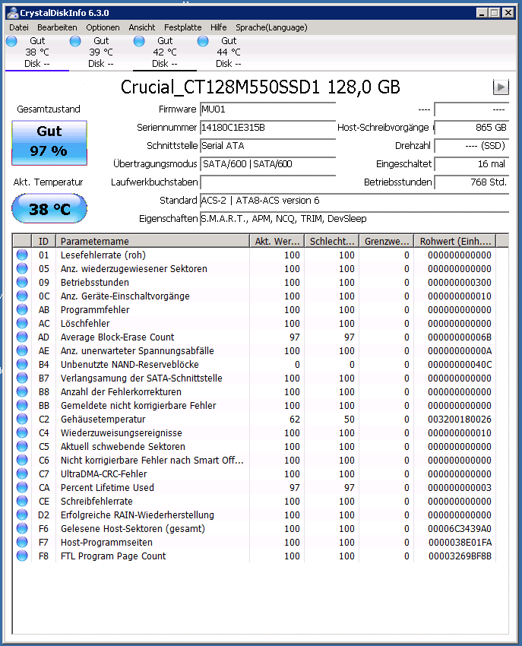
Task: Click the Seriennummer field
Action: pyautogui.click(x=267, y=128)
